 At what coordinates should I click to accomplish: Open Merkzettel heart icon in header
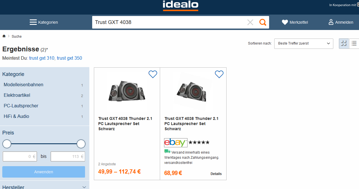(285, 22)
